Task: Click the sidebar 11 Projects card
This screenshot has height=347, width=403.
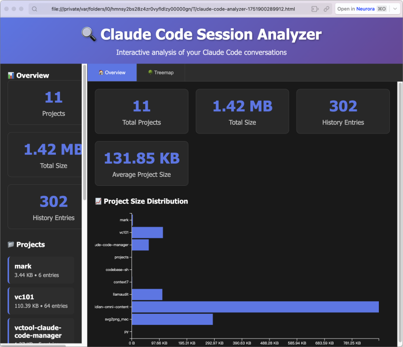Action: pyautogui.click(x=45, y=103)
